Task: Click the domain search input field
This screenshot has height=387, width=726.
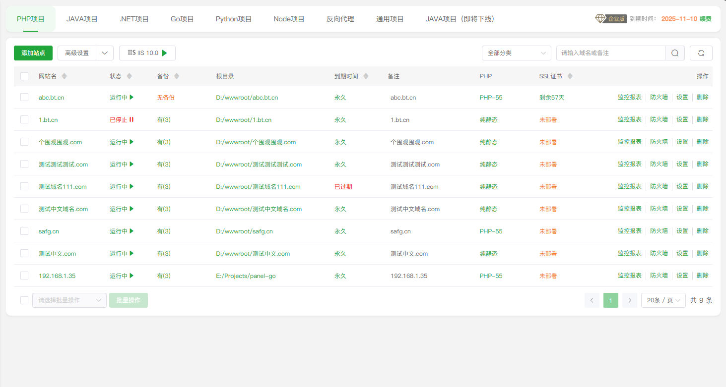Action: click(x=610, y=53)
